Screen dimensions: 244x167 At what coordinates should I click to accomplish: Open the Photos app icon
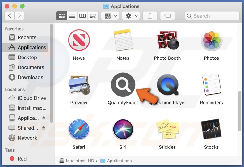coord(212,40)
